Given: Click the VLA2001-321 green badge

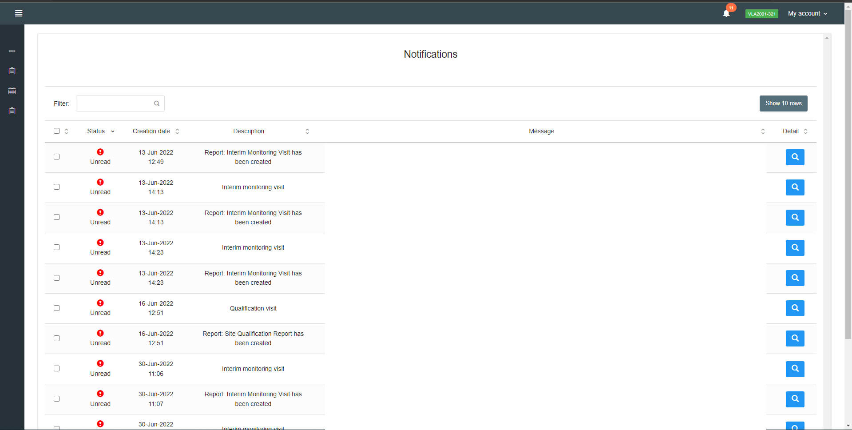Looking at the screenshot, I should point(761,14).
